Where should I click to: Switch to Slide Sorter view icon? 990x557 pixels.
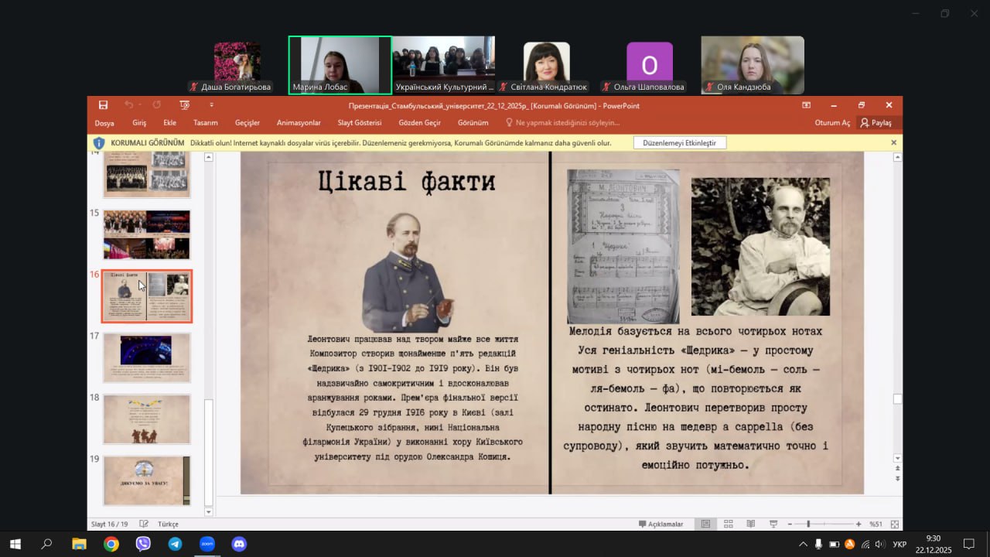(728, 524)
